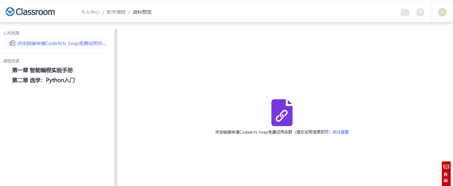453x186 pixels.
Task: Open the help question mark icon
Action: [420, 12]
